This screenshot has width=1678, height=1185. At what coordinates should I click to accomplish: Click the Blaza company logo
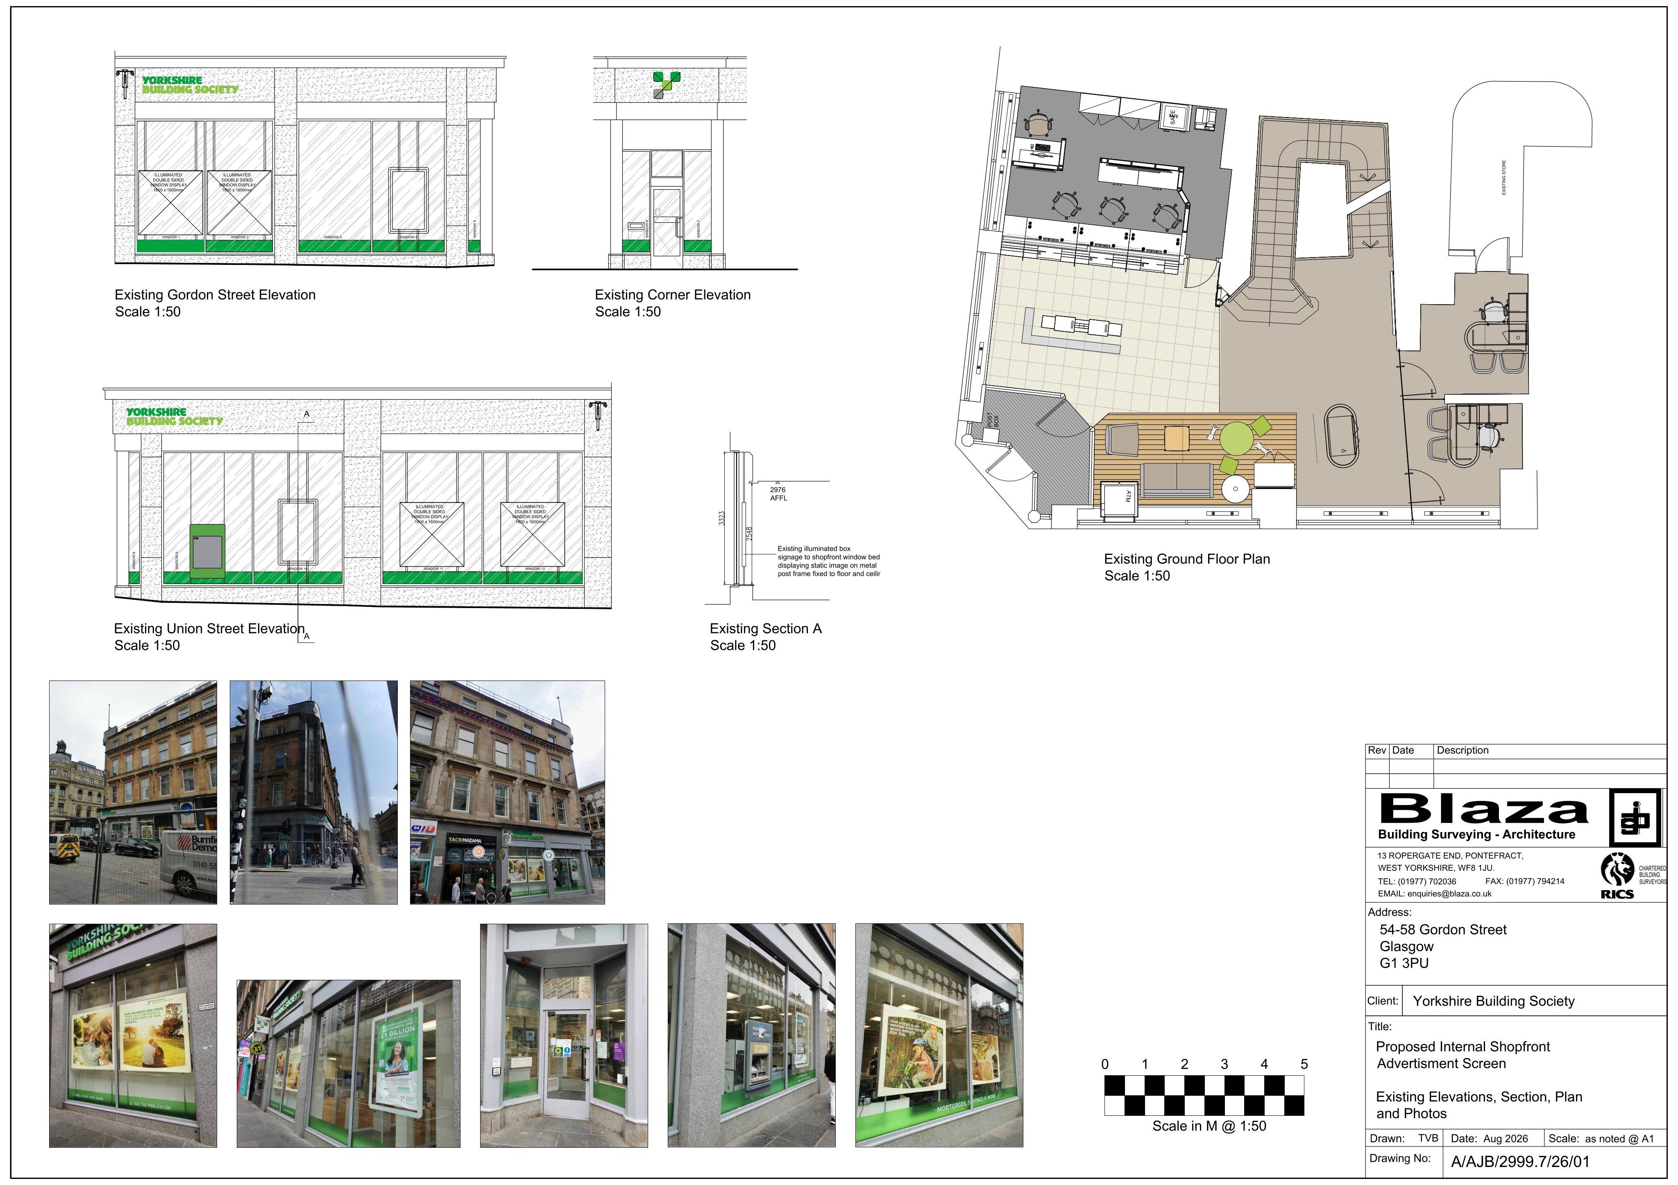pos(1483,809)
